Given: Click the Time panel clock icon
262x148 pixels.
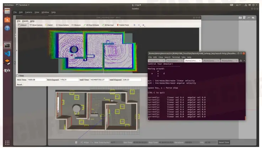Looking at the screenshot, I should point(17,75).
